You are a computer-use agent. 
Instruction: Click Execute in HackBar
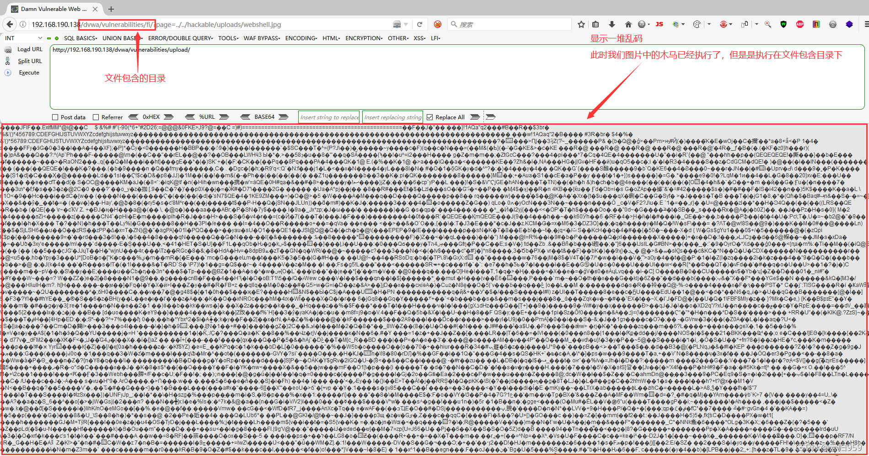(x=29, y=73)
